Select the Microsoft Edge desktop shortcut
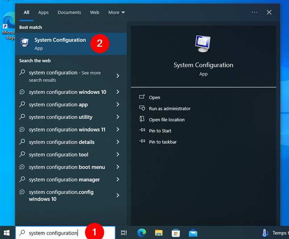Viewport: 289px width, 239px height. (8, 26)
